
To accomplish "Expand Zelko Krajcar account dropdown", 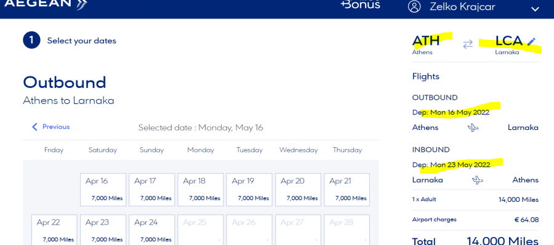I will tap(536, 9).
